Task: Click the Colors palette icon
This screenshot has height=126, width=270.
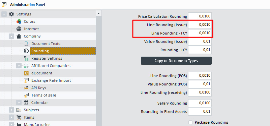Action: pos(19,21)
